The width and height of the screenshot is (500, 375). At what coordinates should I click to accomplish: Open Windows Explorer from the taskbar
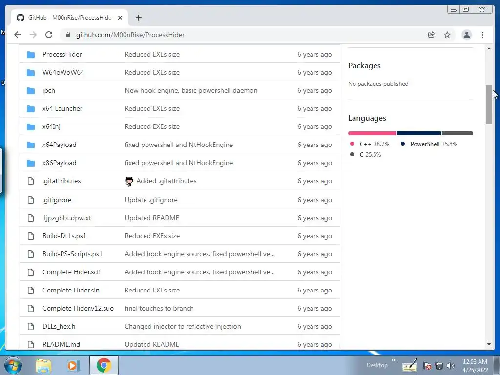coord(43,365)
